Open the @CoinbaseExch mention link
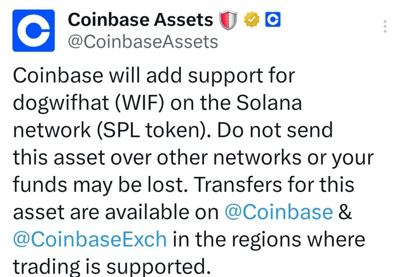402x277 pixels. tap(90, 239)
